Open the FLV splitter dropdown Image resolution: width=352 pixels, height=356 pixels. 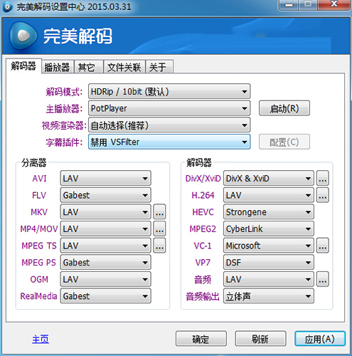(105, 195)
